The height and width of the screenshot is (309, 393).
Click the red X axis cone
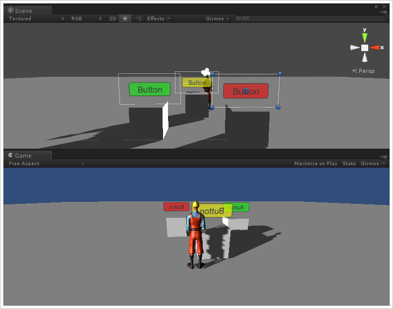coord(375,48)
